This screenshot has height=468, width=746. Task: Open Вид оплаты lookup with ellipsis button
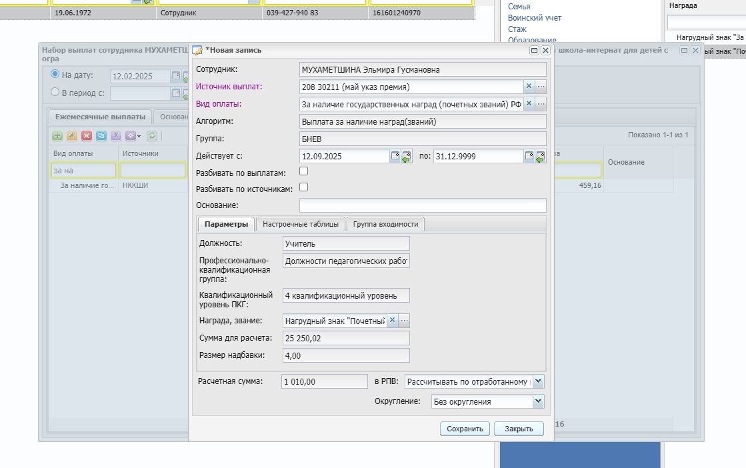click(541, 104)
